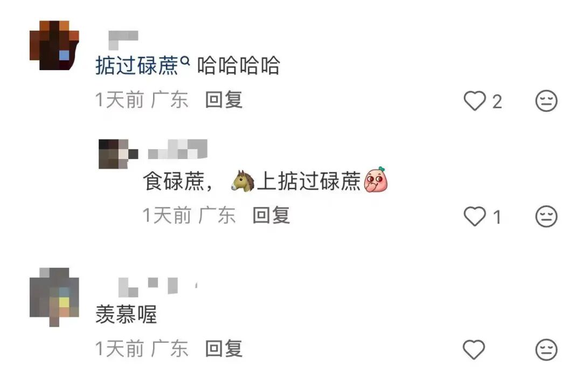Open the 羡慕喔 commenter's grey avatar
The image size is (582, 367).
54,297
